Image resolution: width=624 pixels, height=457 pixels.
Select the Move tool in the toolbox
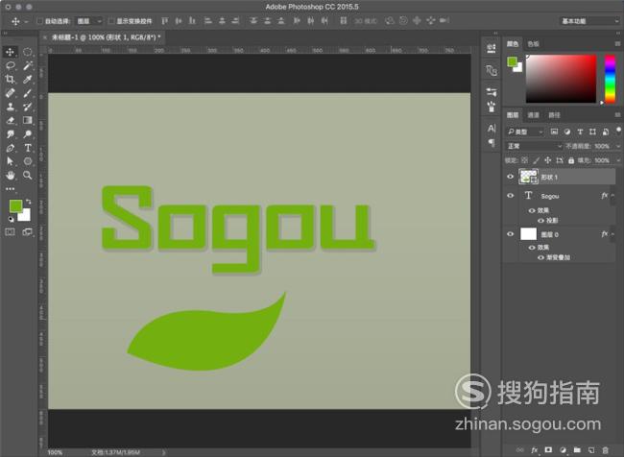click(x=10, y=52)
